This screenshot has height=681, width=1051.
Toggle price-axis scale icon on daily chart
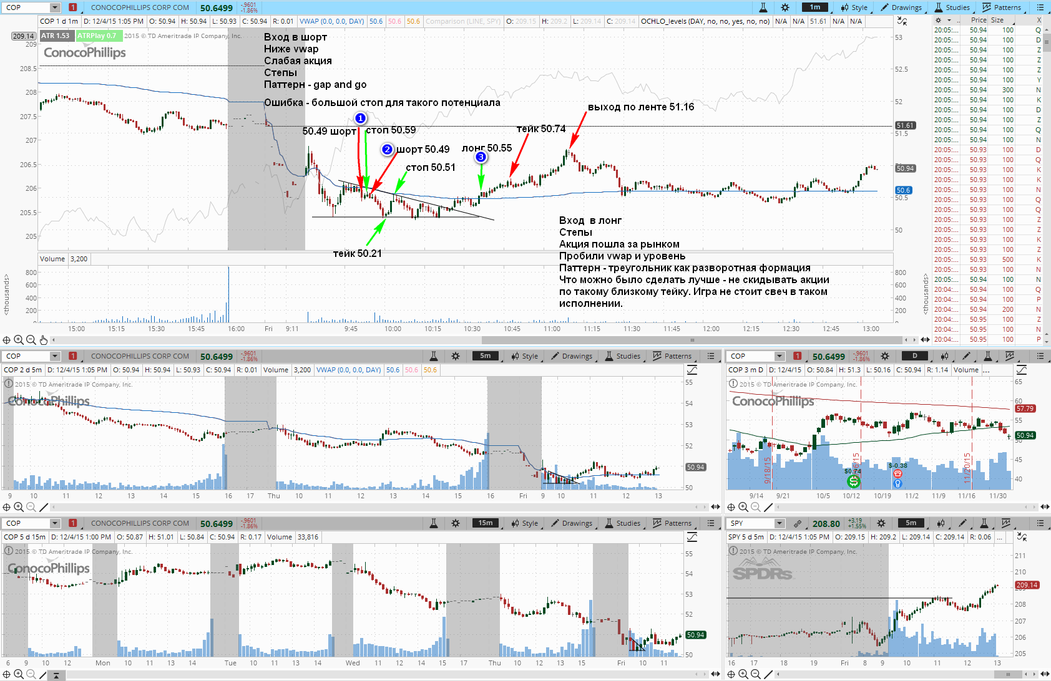tap(1021, 370)
